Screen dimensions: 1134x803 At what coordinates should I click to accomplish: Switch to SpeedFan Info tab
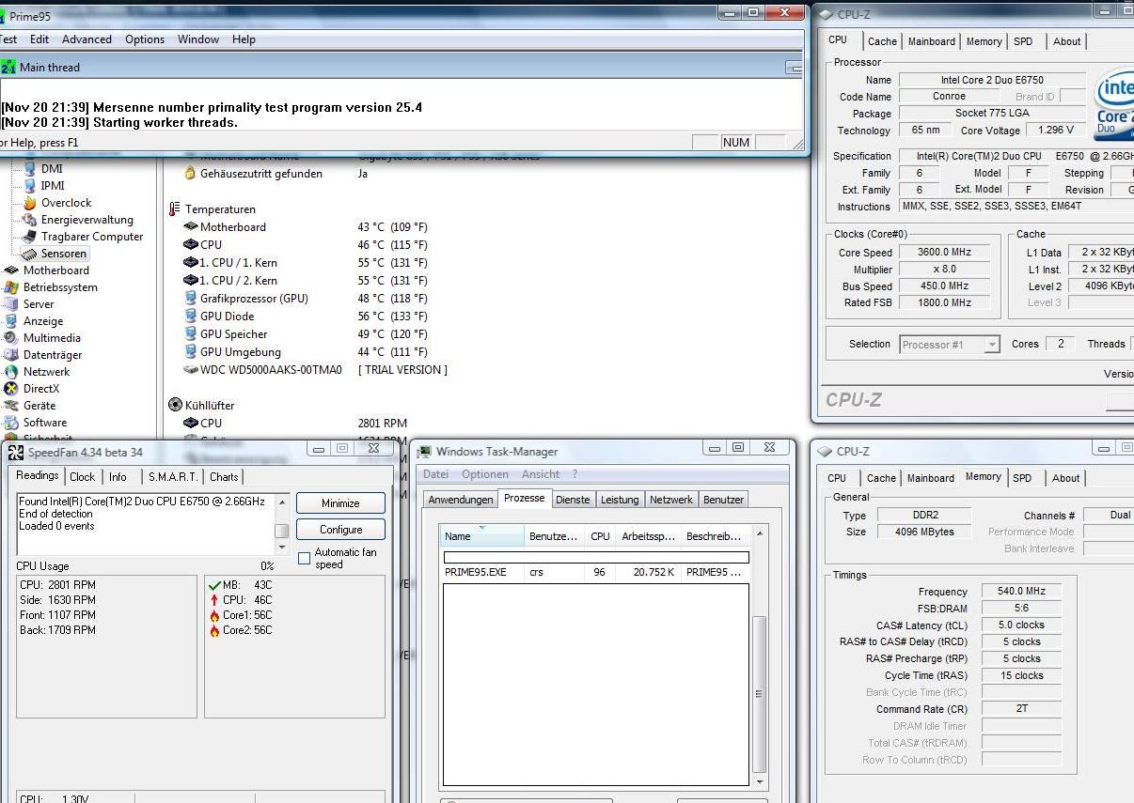[x=118, y=477]
